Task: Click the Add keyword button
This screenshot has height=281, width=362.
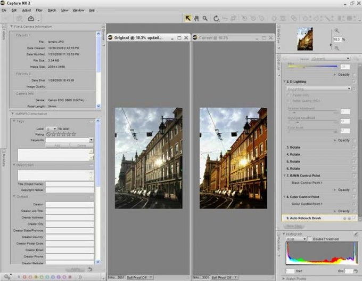Action: (57, 146)
